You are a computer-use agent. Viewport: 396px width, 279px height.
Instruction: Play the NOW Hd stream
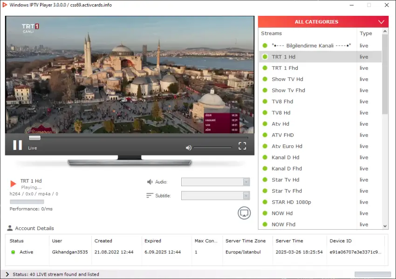coord(320,213)
